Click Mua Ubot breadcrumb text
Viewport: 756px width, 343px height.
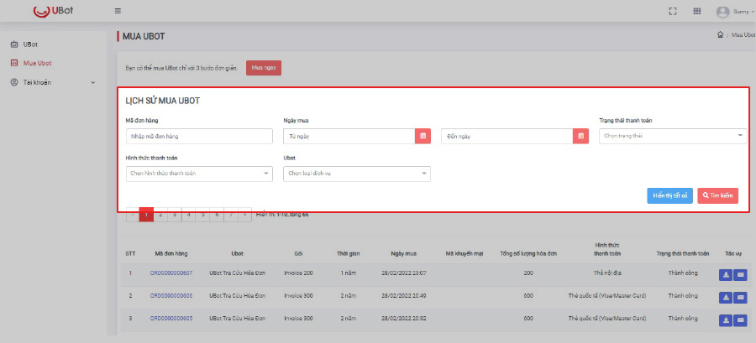click(x=743, y=35)
